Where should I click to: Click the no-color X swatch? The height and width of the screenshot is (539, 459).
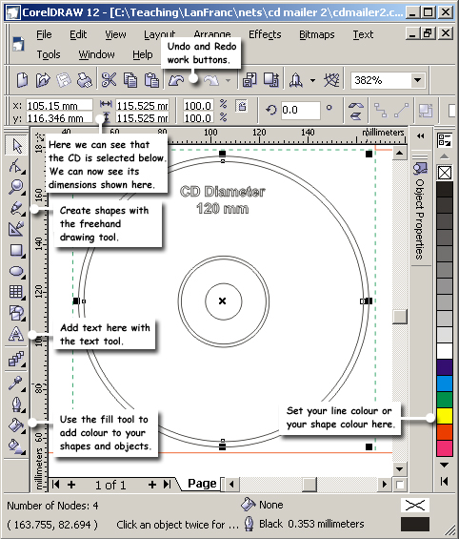[x=445, y=173]
